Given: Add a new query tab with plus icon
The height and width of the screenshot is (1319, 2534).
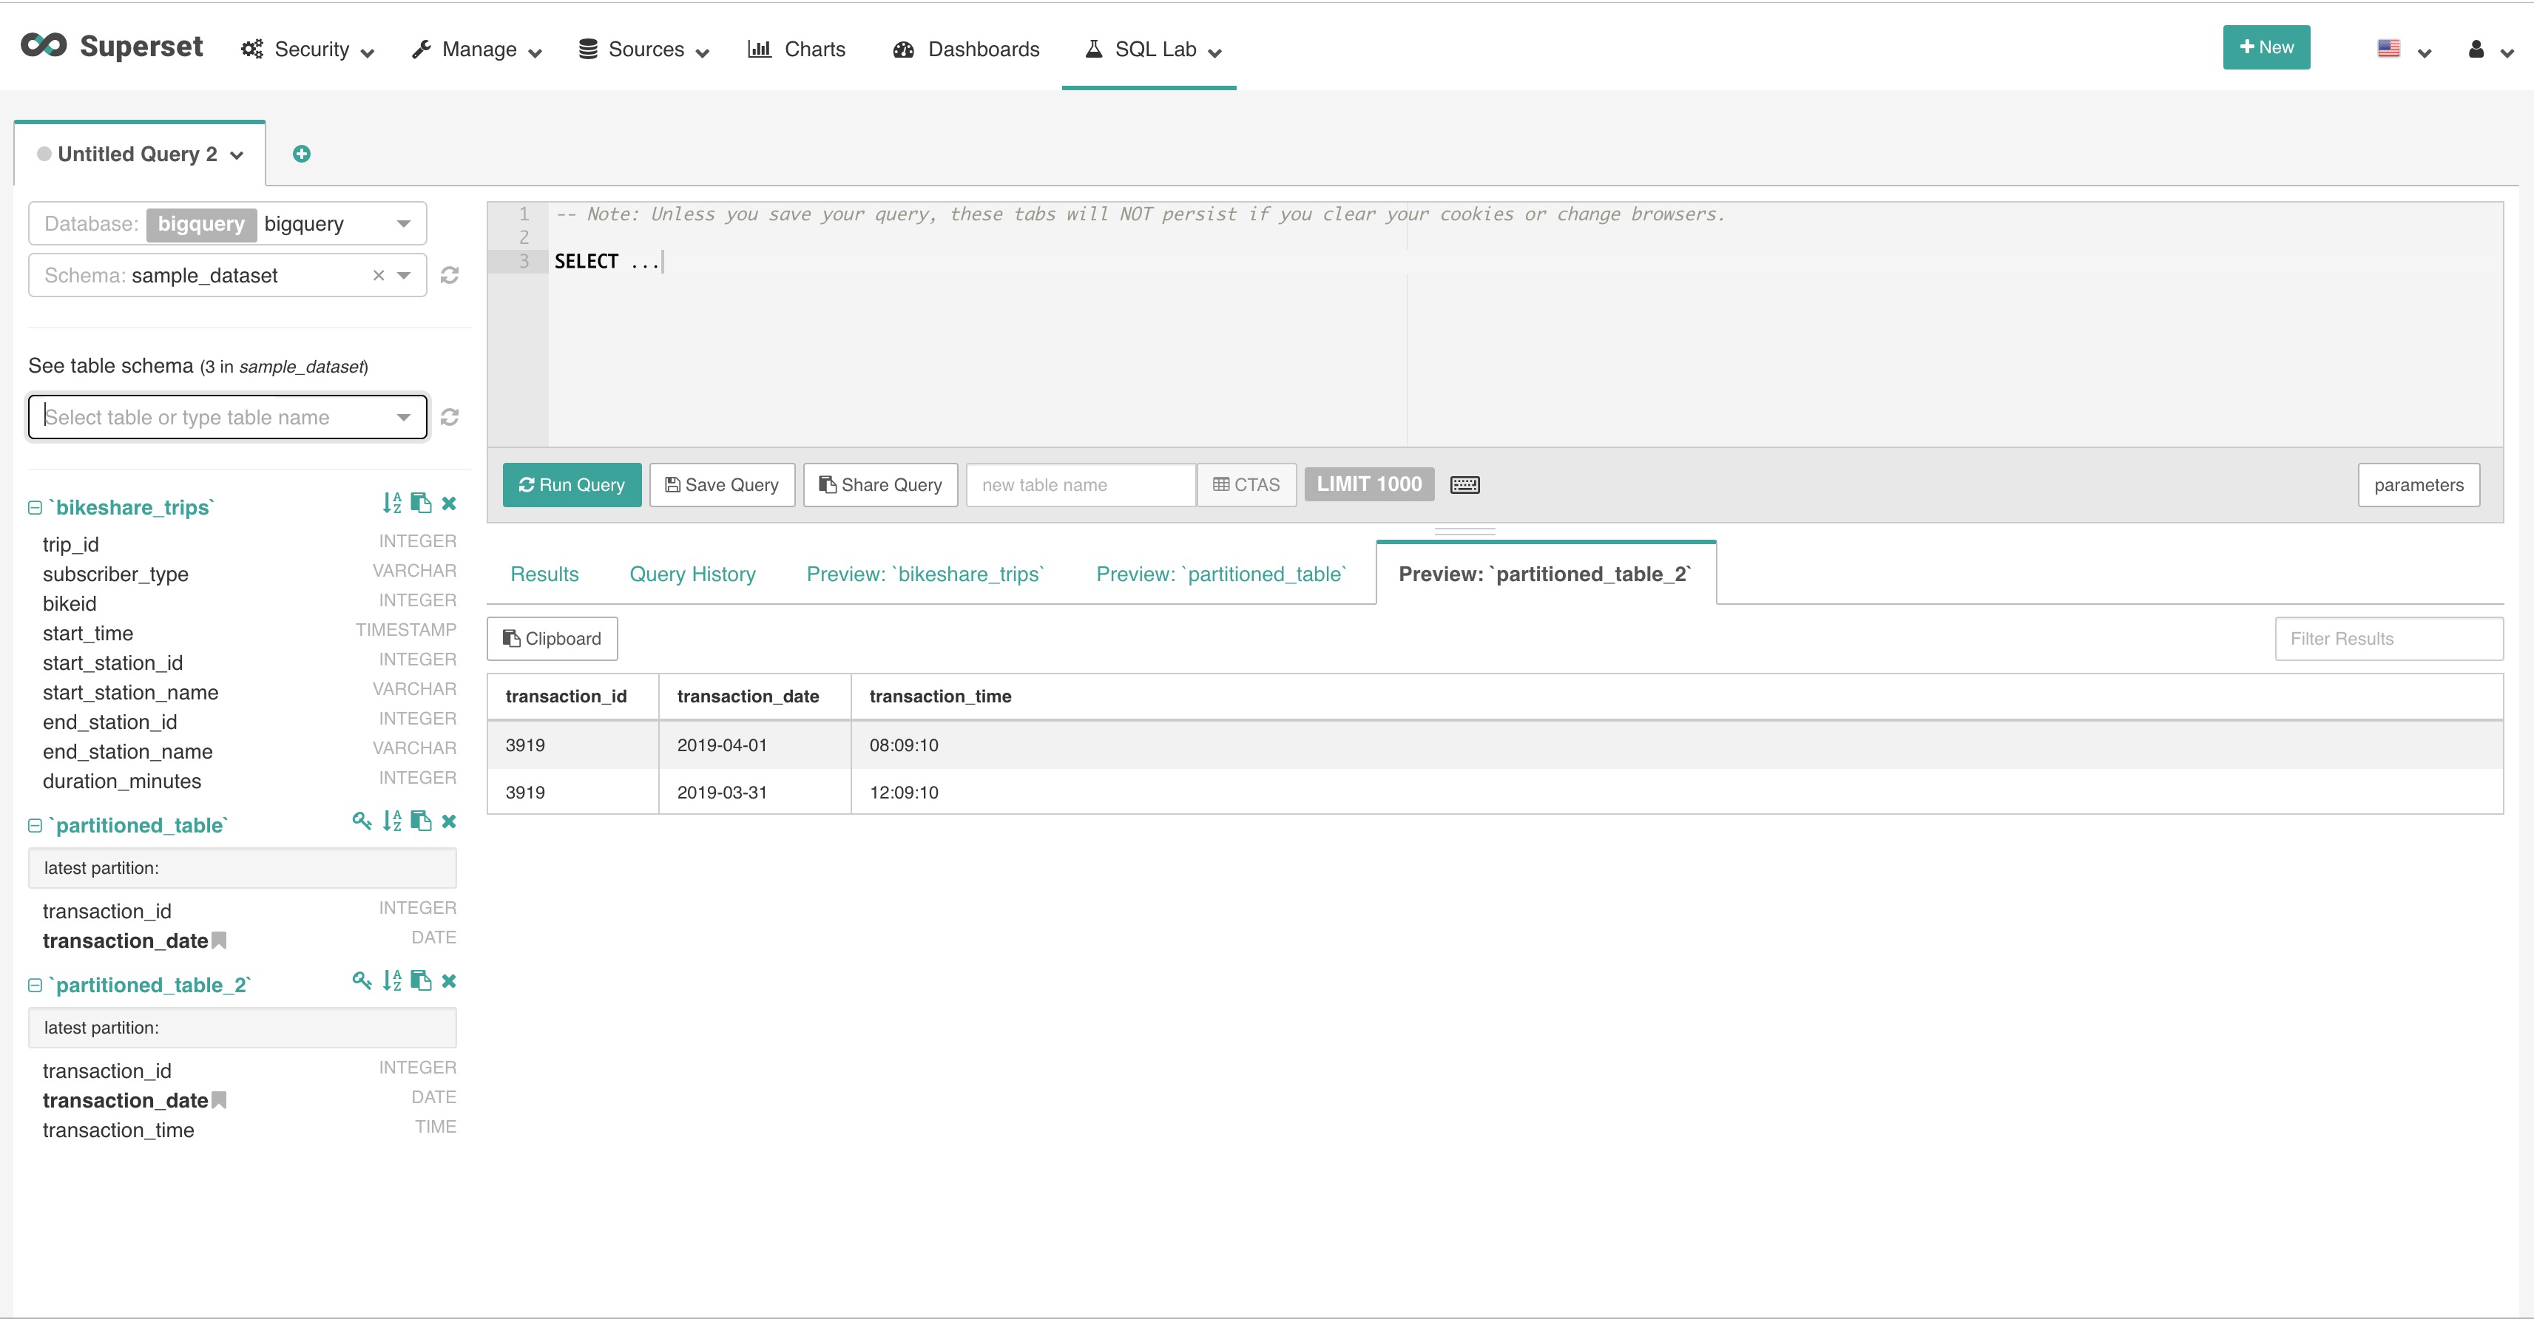Looking at the screenshot, I should (x=302, y=154).
